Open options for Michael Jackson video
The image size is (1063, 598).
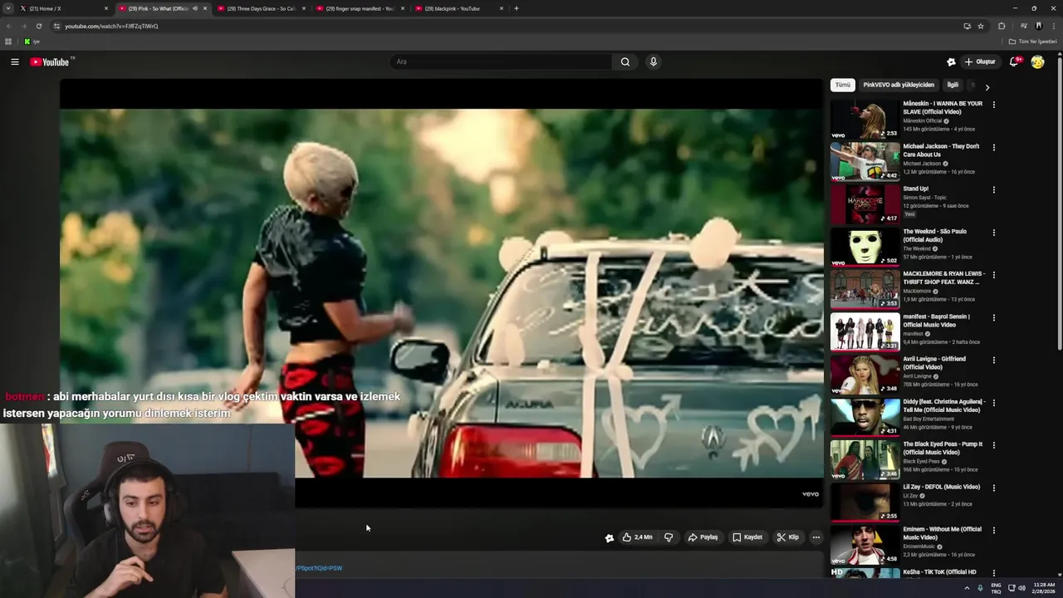tap(994, 147)
